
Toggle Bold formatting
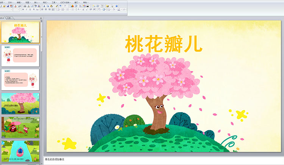[23, 9]
